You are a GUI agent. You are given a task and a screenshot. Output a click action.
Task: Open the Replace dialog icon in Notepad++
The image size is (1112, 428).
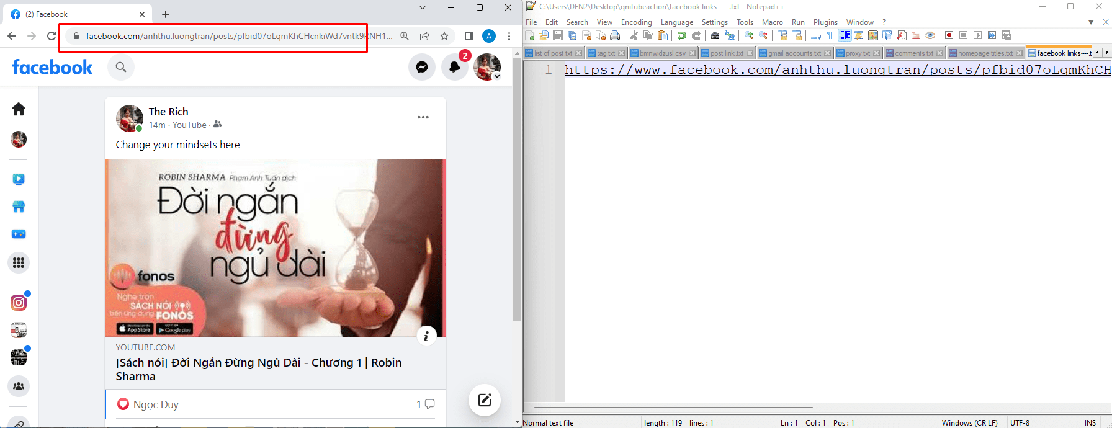(729, 35)
